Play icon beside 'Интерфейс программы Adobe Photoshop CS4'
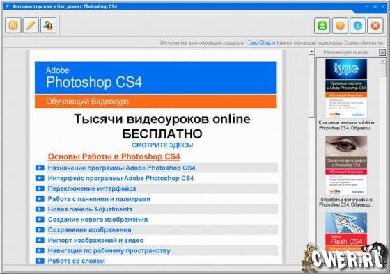390x274 pixels. 40,178
